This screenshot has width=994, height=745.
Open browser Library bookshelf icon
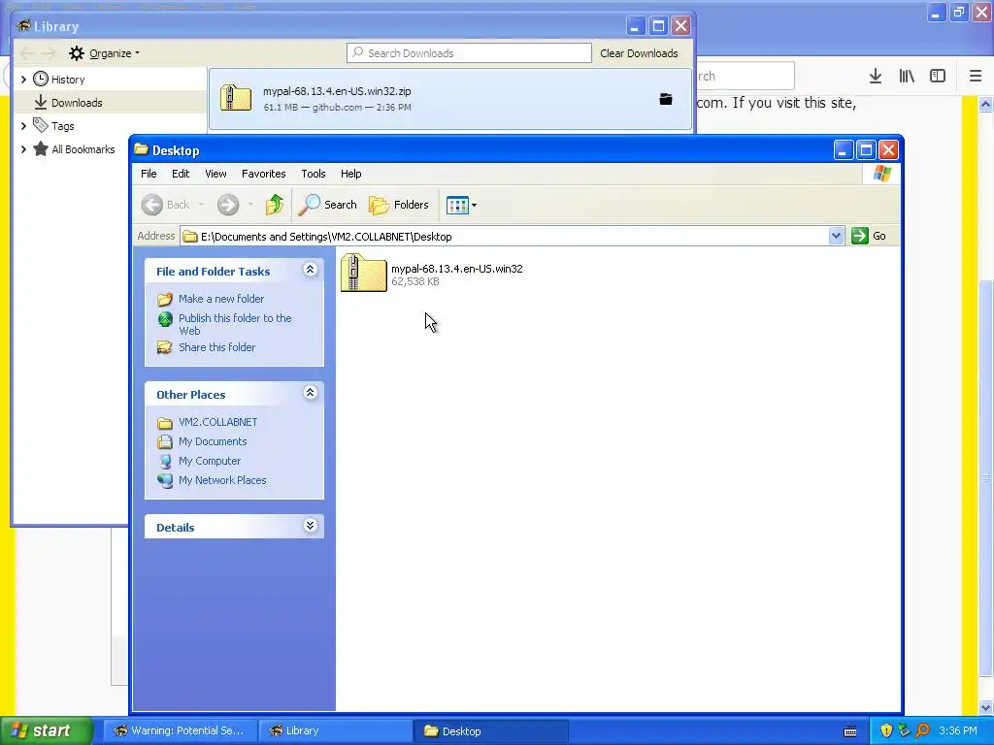(x=907, y=76)
